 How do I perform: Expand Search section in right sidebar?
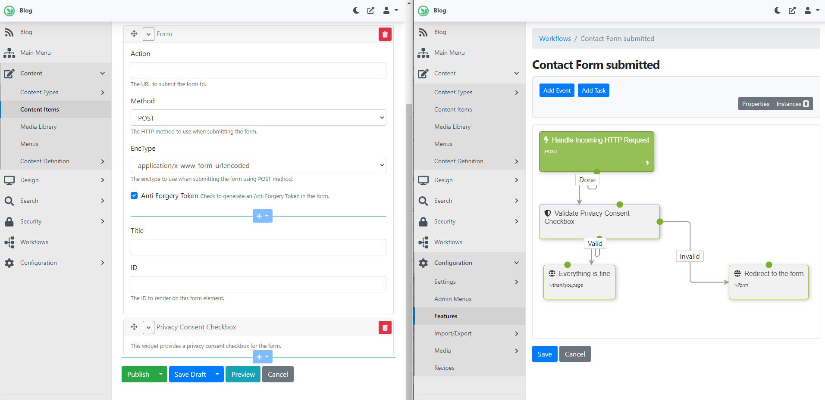click(469, 201)
